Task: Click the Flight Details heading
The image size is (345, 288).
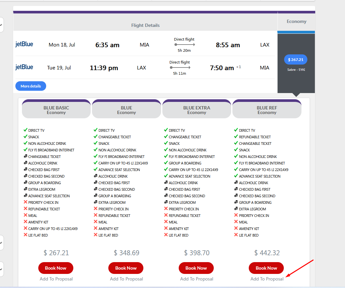Action: (x=145, y=25)
